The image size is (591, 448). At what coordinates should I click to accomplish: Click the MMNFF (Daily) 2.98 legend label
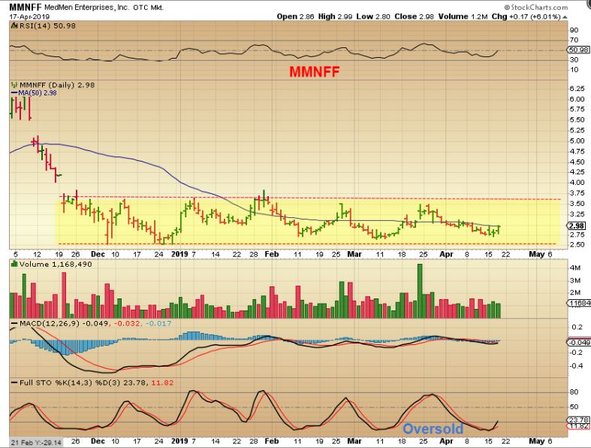click(57, 85)
